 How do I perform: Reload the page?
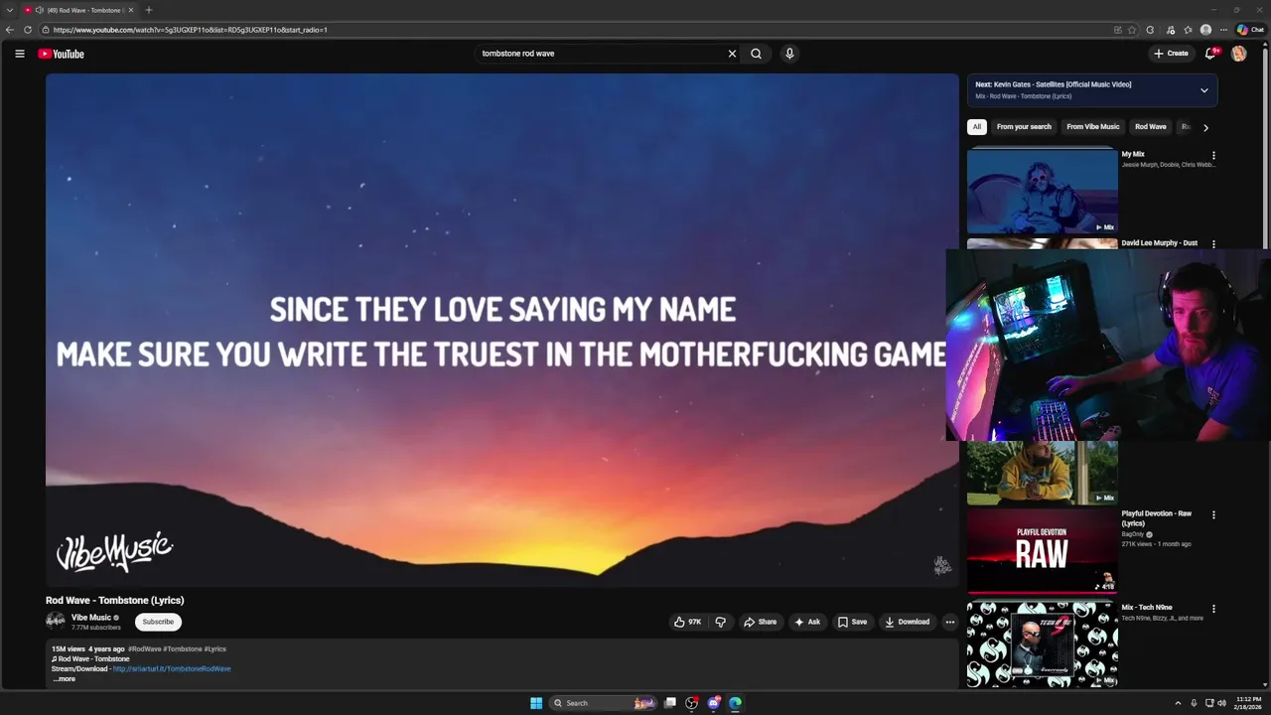coord(28,30)
